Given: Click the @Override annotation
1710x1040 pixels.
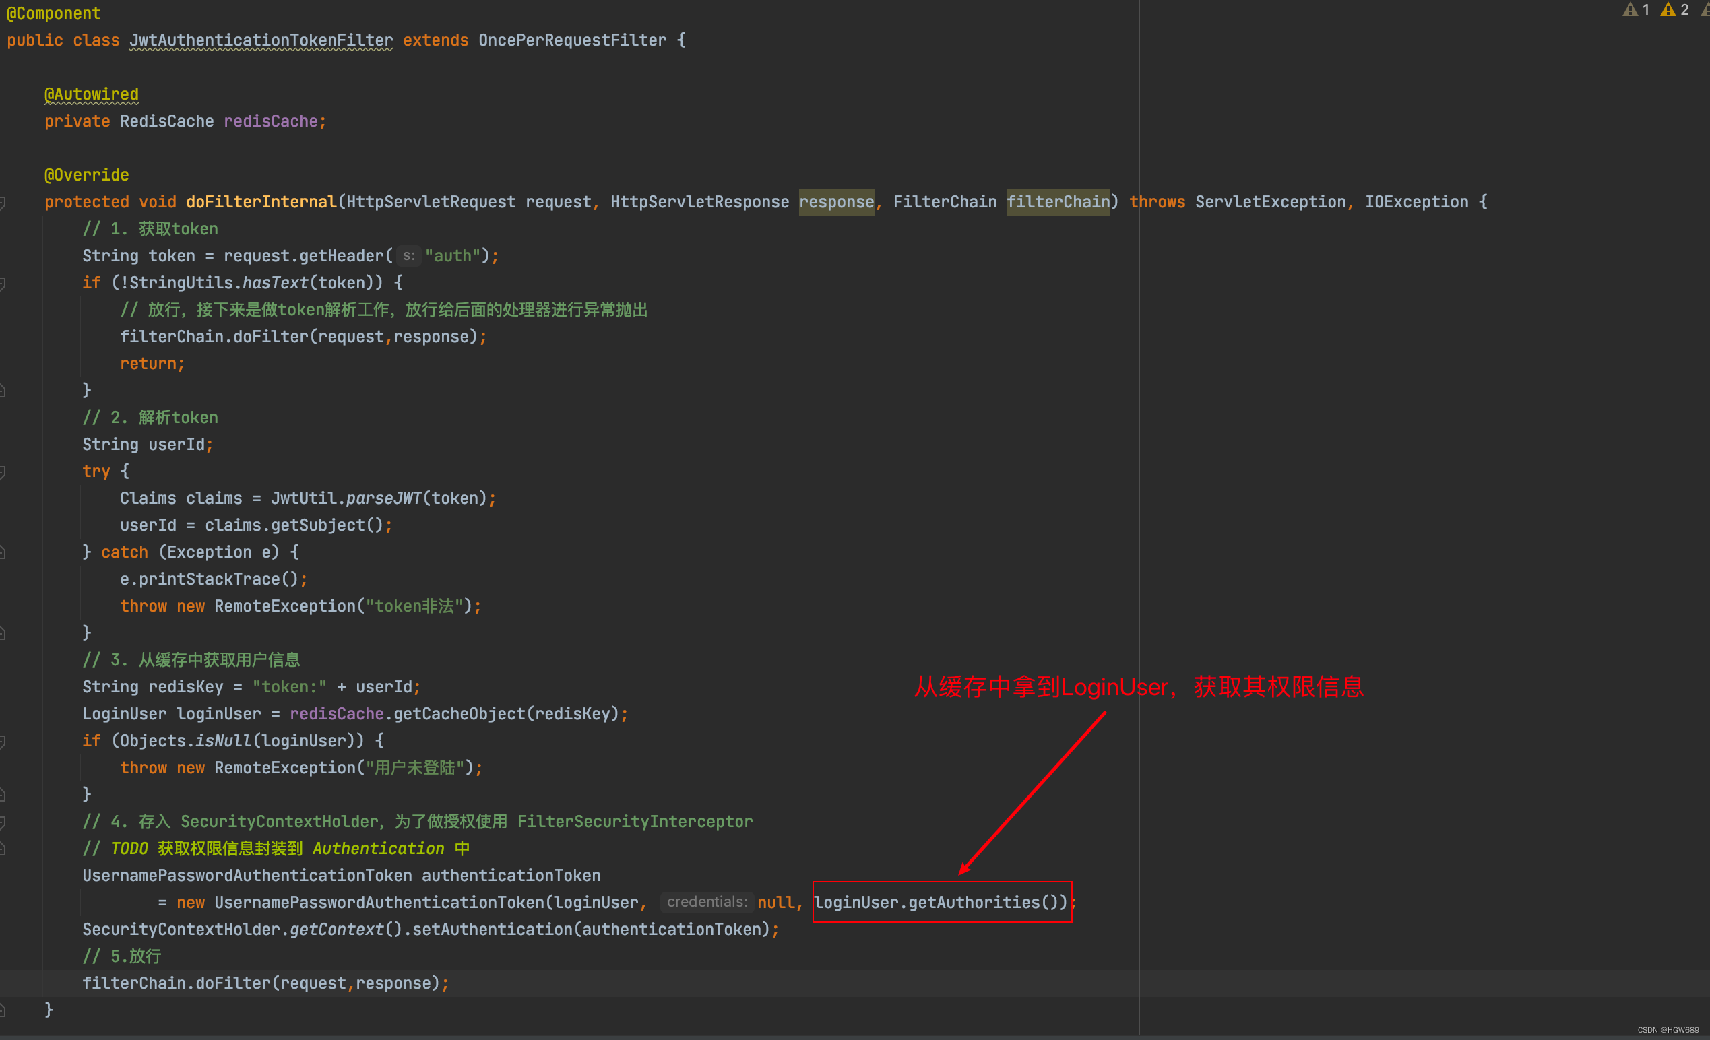Looking at the screenshot, I should pos(87,175).
